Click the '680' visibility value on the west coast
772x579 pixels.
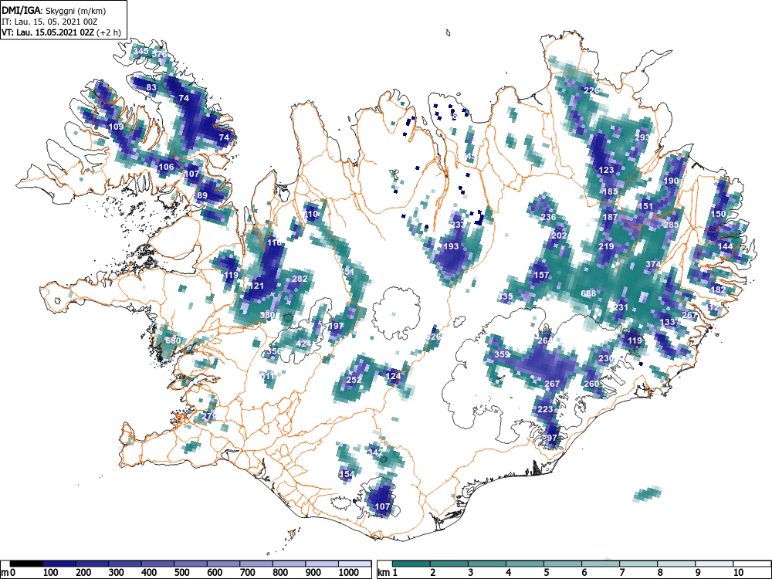[173, 340]
